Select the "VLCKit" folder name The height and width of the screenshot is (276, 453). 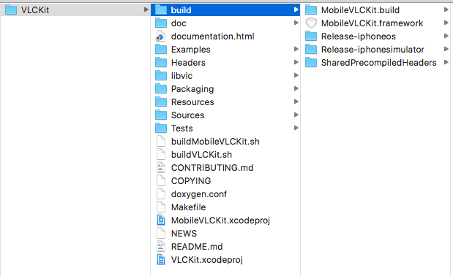(35, 10)
